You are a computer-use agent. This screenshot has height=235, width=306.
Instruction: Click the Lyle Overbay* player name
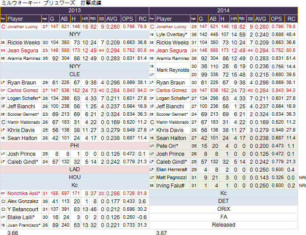point(172,35)
